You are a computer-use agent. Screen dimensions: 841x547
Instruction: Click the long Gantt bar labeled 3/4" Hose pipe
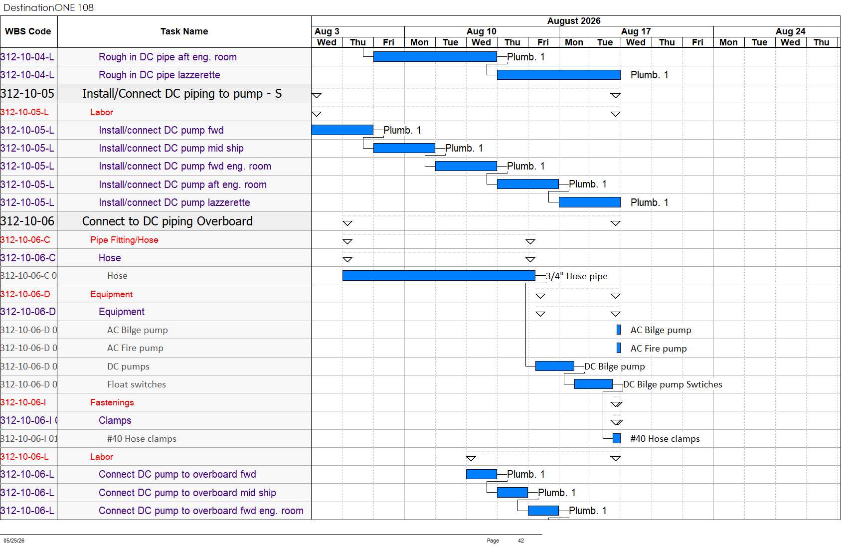coord(439,275)
